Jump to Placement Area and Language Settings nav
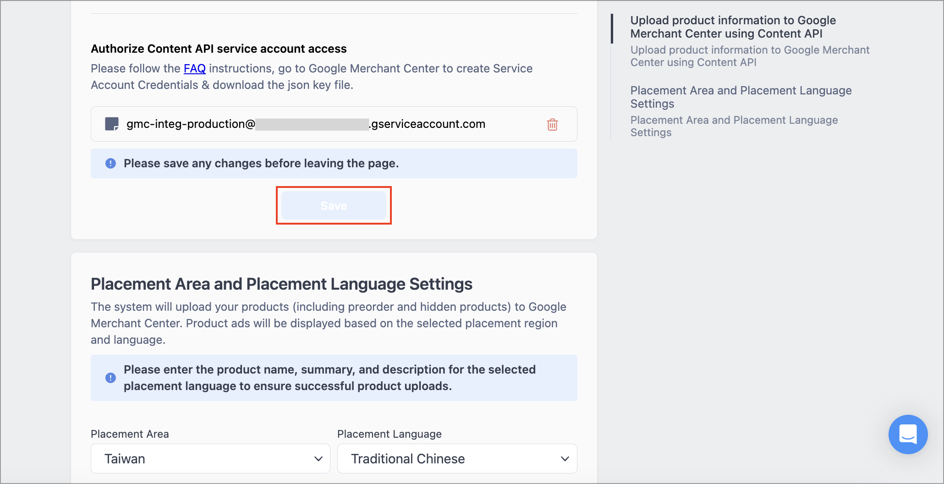This screenshot has height=484, width=944. click(x=741, y=97)
